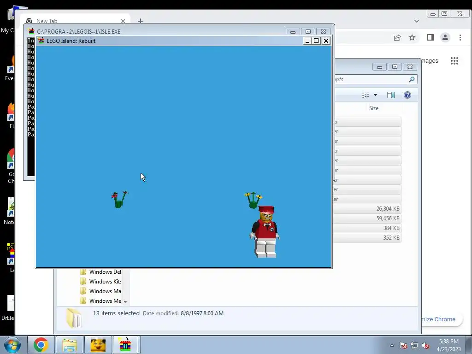Click the muted volume tray icon
Screen dimensions: 472x354
[425, 345]
